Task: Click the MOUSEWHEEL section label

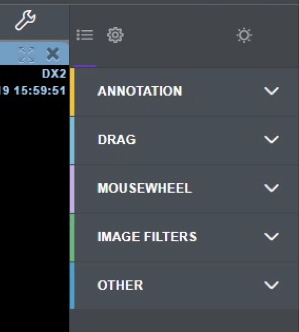Action: point(145,188)
